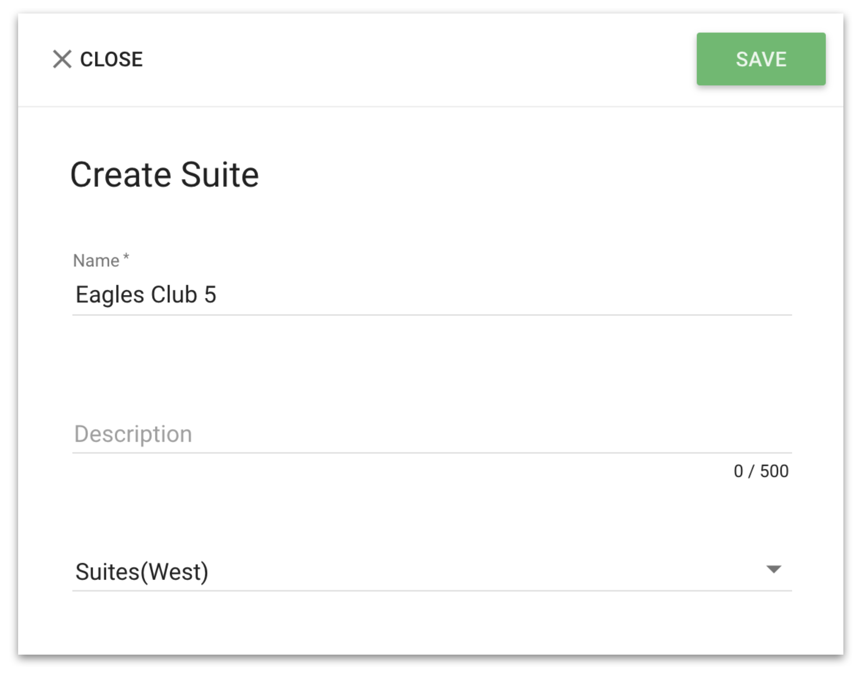Click the Description text field
The width and height of the screenshot is (859, 677).
[x=432, y=434]
